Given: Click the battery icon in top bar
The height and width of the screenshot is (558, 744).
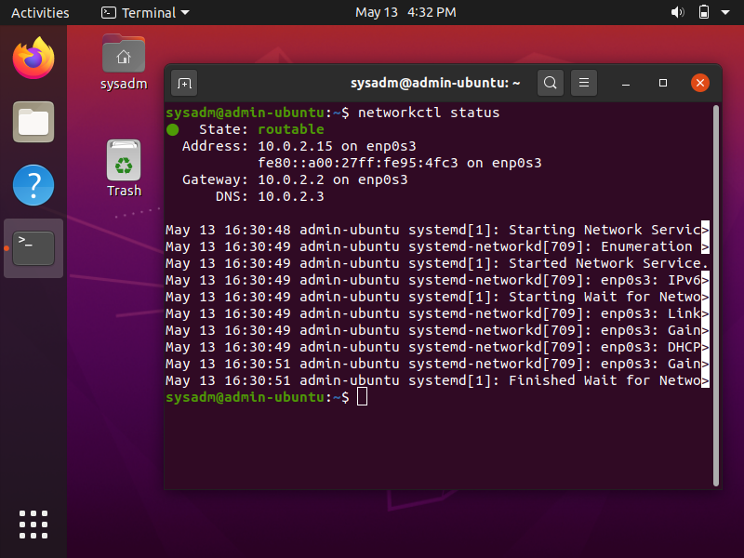Looking at the screenshot, I should tap(703, 12).
